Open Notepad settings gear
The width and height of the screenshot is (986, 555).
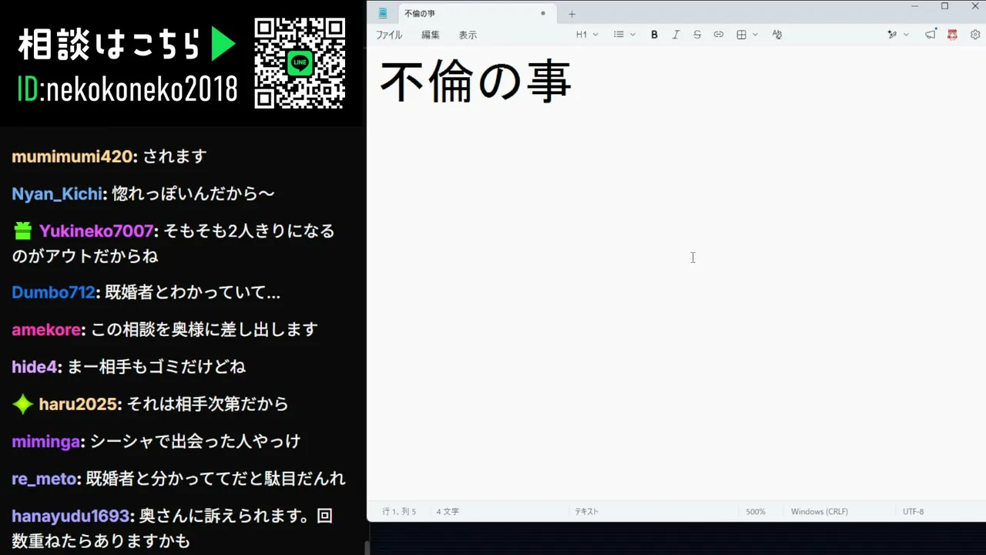pyautogui.click(x=975, y=35)
